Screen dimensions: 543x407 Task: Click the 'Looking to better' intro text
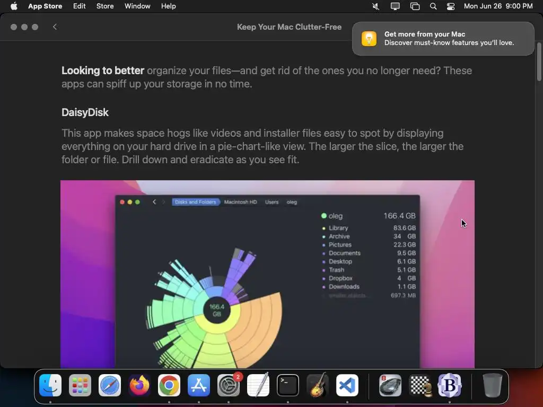103,70
